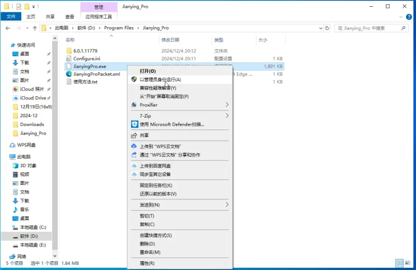
Task: Choose 兼容性疑难解答(Y) entry
Action: pos(180,88)
